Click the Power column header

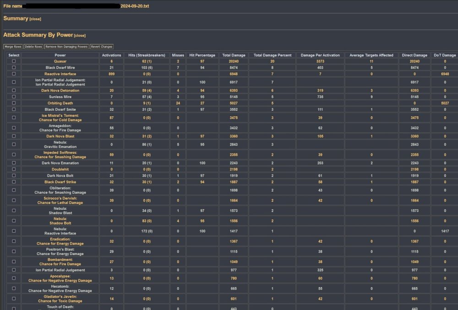click(60, 55)
